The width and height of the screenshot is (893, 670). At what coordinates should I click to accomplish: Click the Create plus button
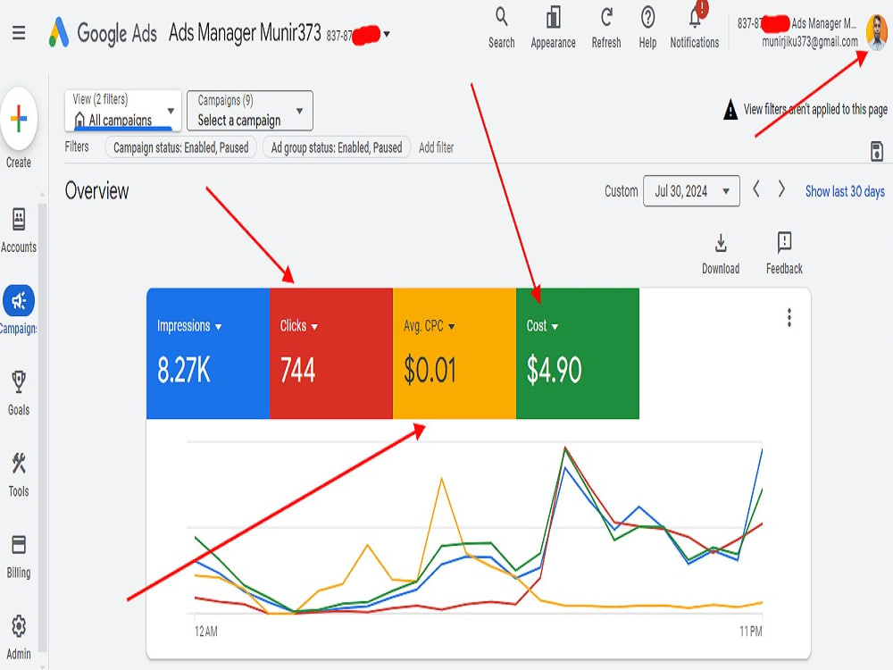(x=19, y=119)
